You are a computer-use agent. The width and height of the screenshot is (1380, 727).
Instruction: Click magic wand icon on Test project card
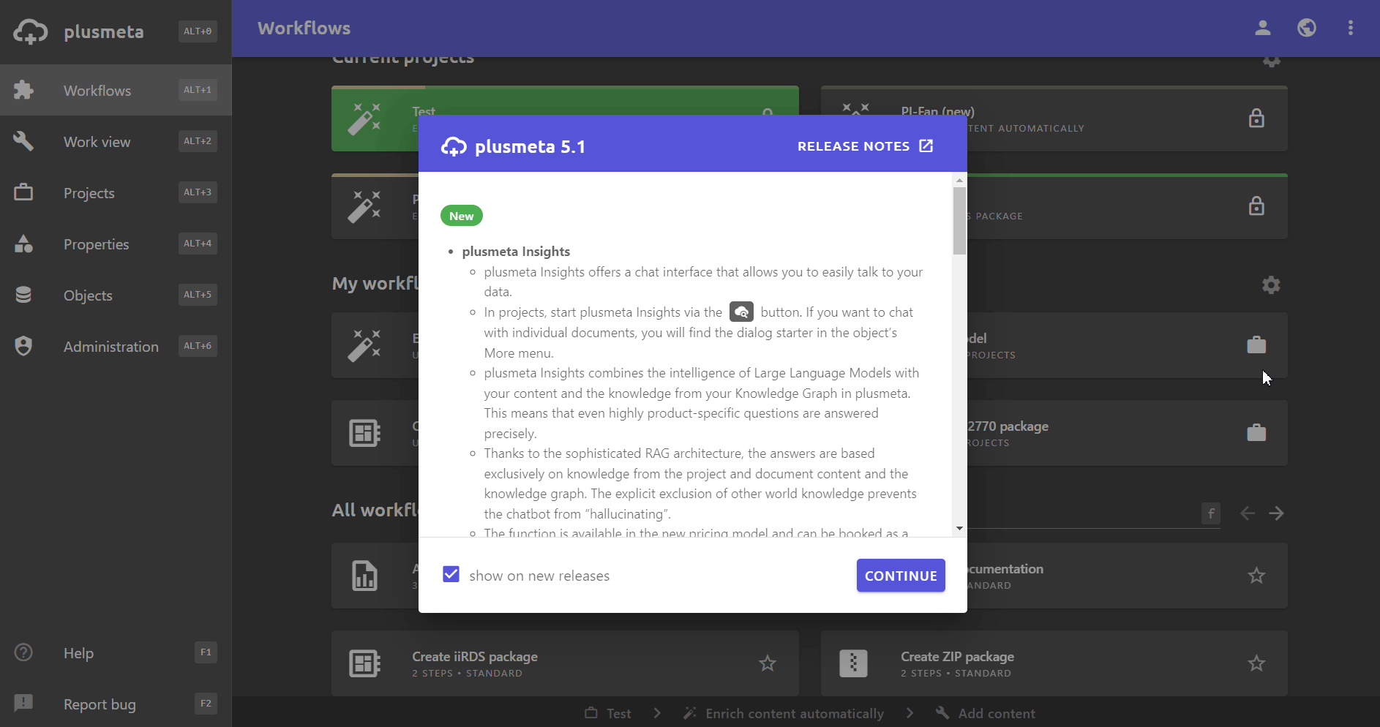(364, 118)
